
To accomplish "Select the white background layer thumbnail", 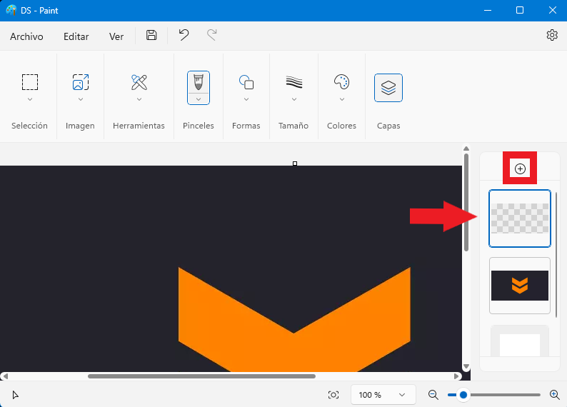I will click(520, 341).
